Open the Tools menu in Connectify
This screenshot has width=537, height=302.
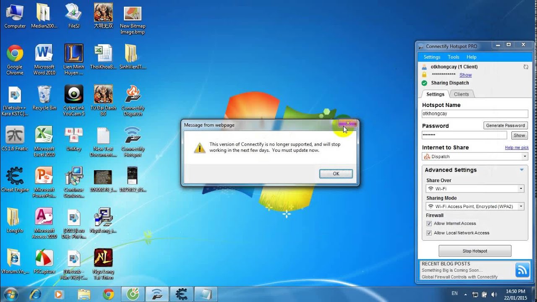point(454,57)
